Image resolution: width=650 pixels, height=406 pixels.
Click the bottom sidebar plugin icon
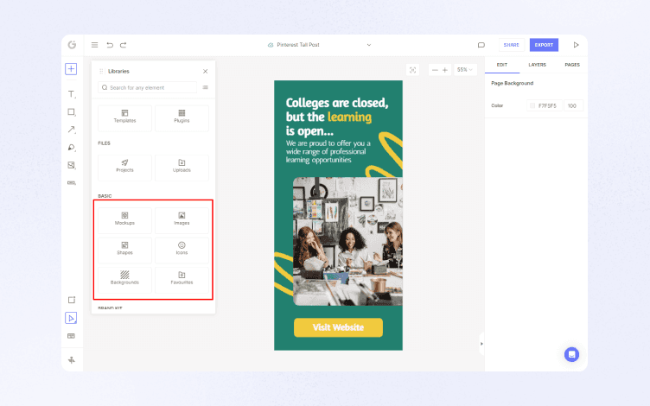pos(71,360)
